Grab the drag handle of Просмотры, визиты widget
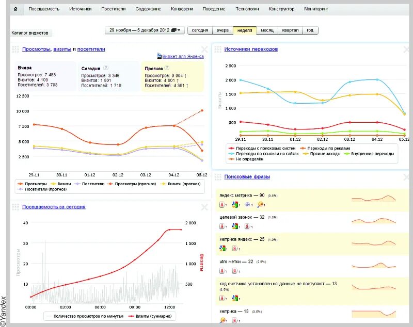This screenshot has width=413, height=327. (15, 49)
